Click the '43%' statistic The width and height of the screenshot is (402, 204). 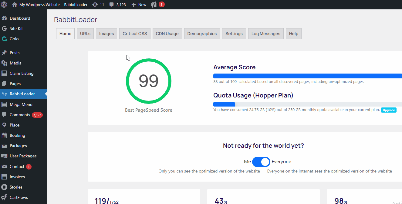click(221, 201)
